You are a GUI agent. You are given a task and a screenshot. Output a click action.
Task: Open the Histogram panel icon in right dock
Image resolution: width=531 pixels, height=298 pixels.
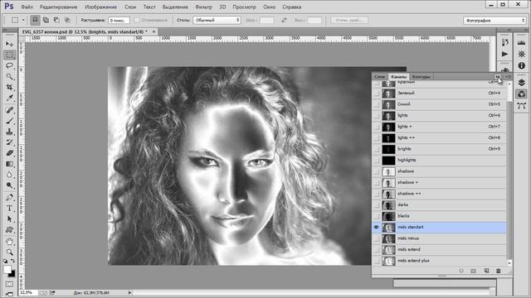tap(522, 42)
